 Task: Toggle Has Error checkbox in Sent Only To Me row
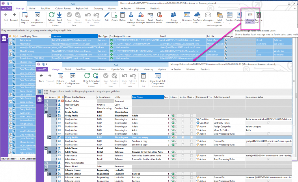(x=182, y=123)
